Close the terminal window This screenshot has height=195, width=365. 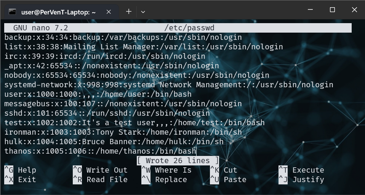[x=354, y=10]
